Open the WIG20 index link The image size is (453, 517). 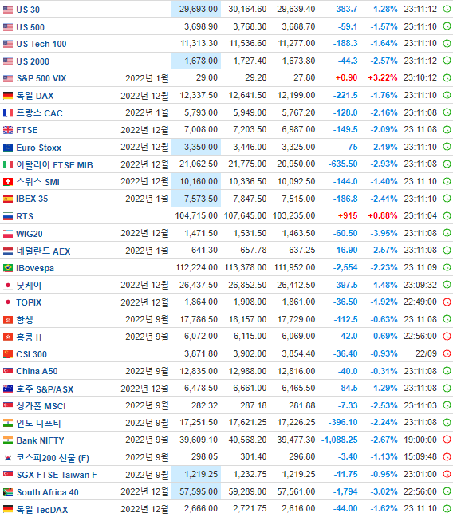pos(30,234)
